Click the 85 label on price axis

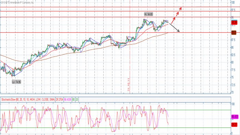[x=232, y=48]
